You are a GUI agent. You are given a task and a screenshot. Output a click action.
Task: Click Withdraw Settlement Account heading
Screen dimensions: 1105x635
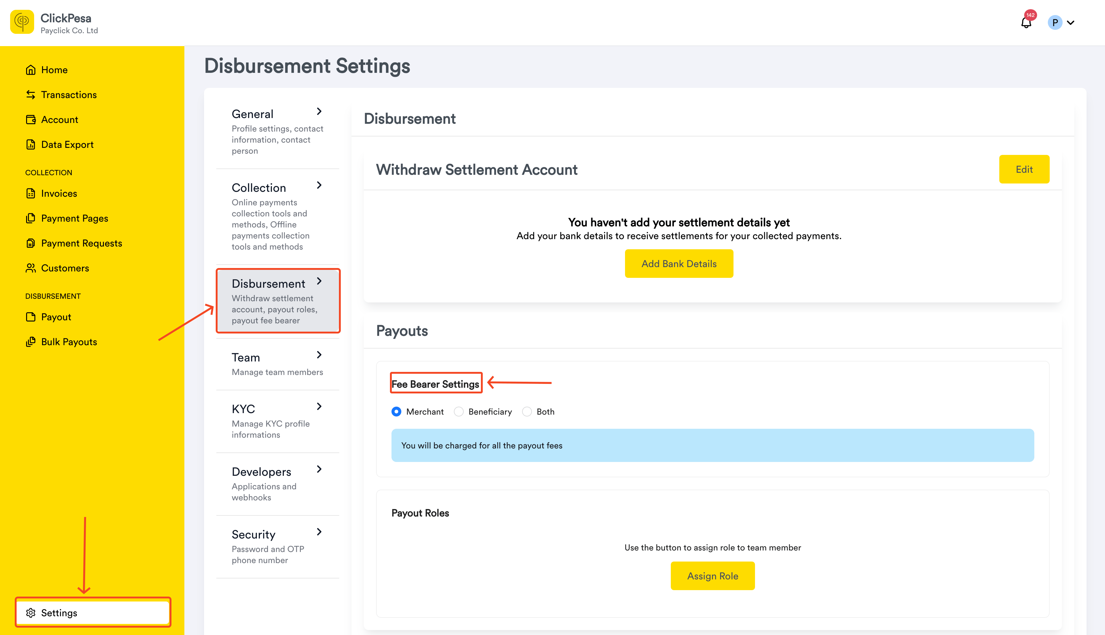476,170
